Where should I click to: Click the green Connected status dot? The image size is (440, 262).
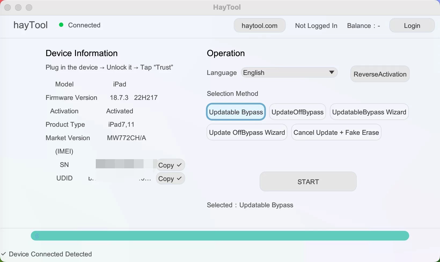pyautogui.click(x=61, y=25)
